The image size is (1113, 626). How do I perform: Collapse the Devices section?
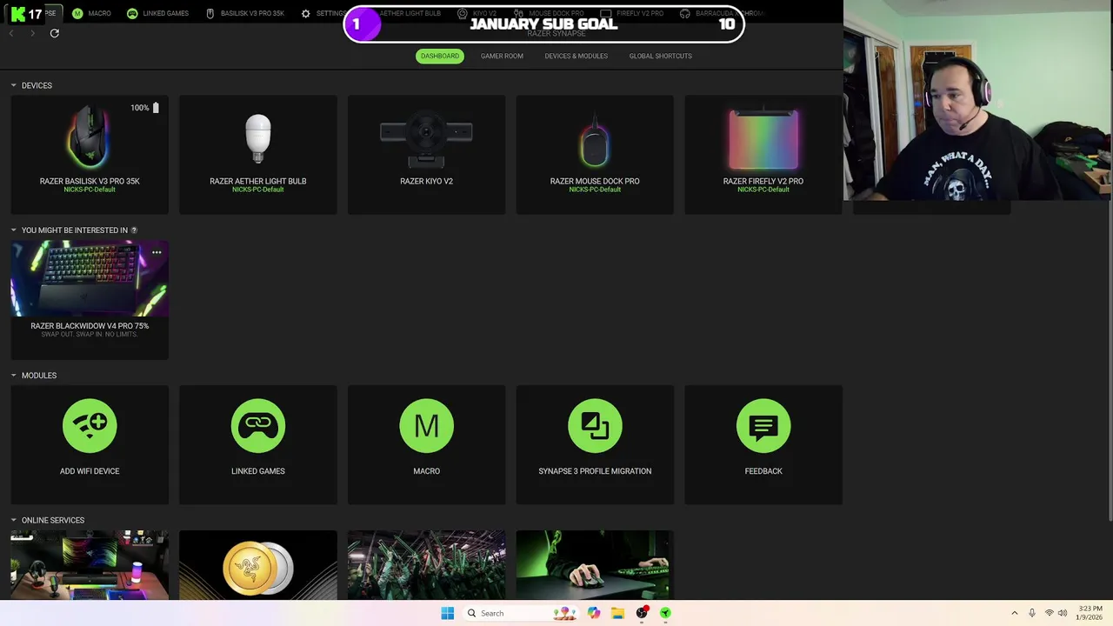coord(14,85)
